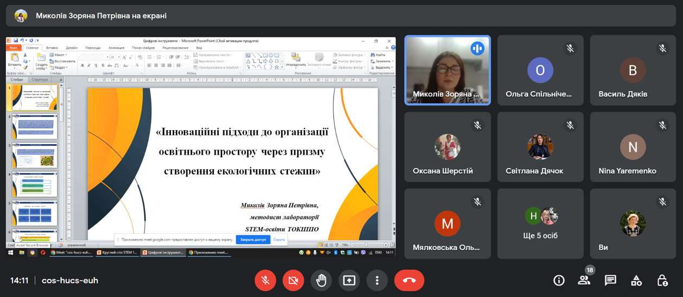The width and height of the screenshot is (683, 297).
Task: Click Save icon in quick access toolbar
Action: point(16,40)
